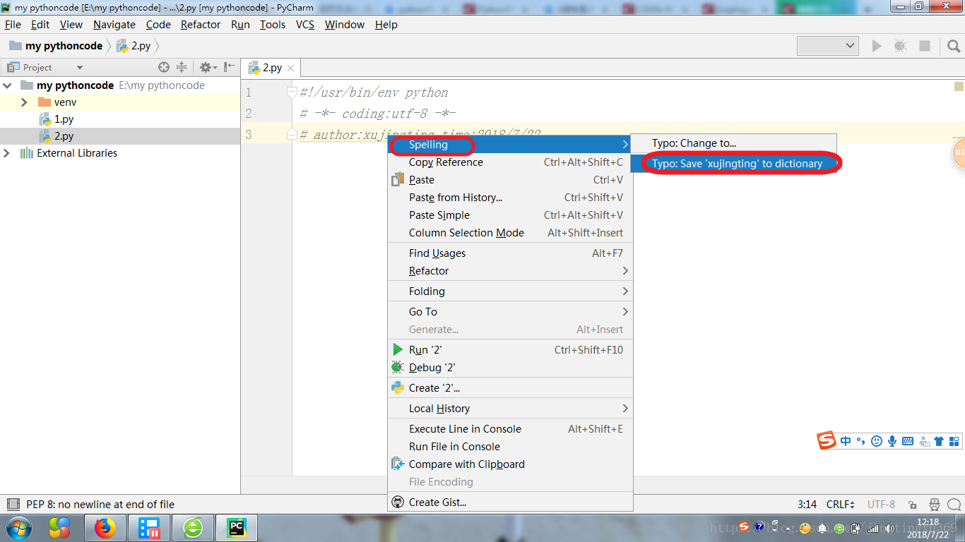
Task: Choose Run File in Console
Action: click(510, 447)
